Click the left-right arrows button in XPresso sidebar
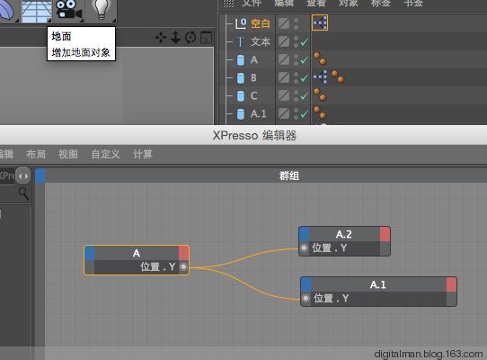 pos(23,176)
